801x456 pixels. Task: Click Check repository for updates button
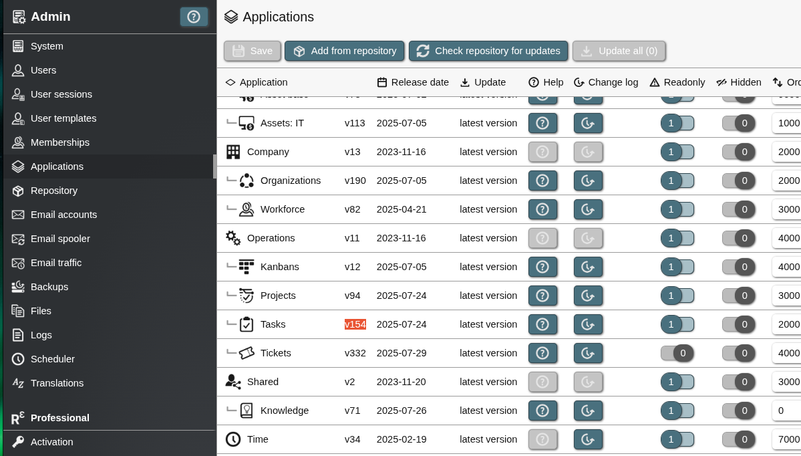click(x=488, y=51)
